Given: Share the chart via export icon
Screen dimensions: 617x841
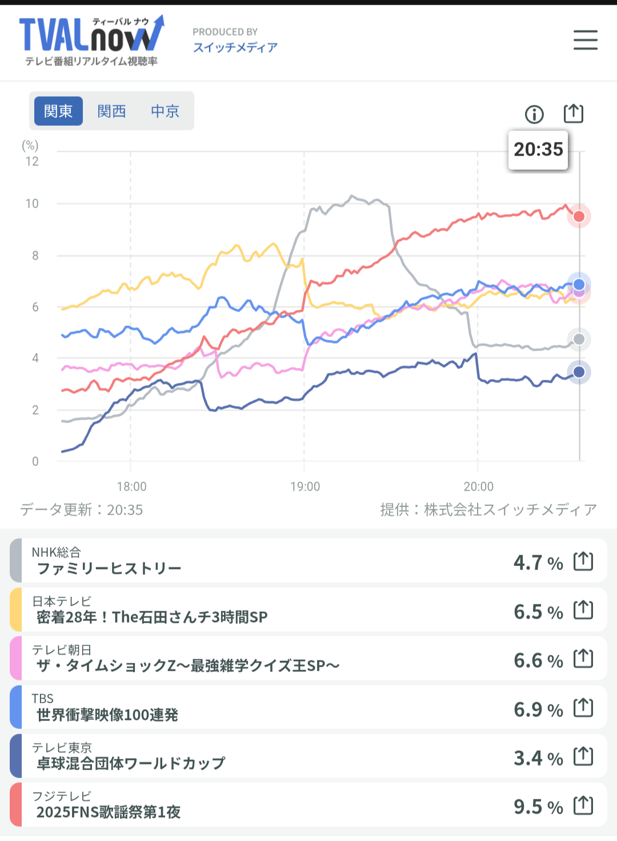Looking at the screenshot, I should pyautogui.click(x=573, y=113).
